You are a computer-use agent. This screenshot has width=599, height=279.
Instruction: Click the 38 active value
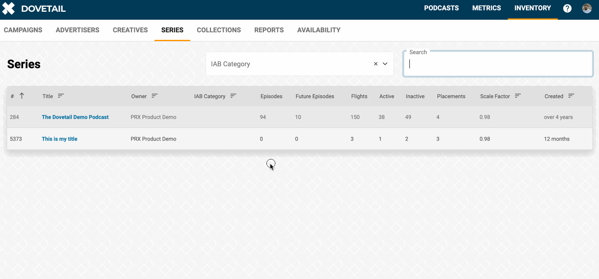click(382, 117)
